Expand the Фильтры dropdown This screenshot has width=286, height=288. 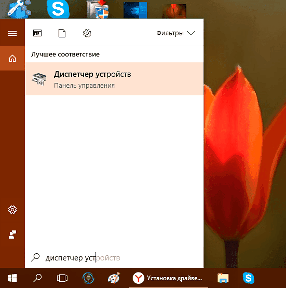point(175,33)
